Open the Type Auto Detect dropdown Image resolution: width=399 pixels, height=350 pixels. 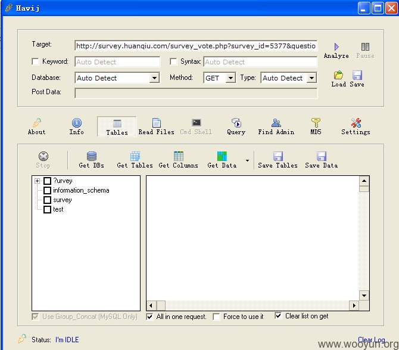tap(311, 78)
